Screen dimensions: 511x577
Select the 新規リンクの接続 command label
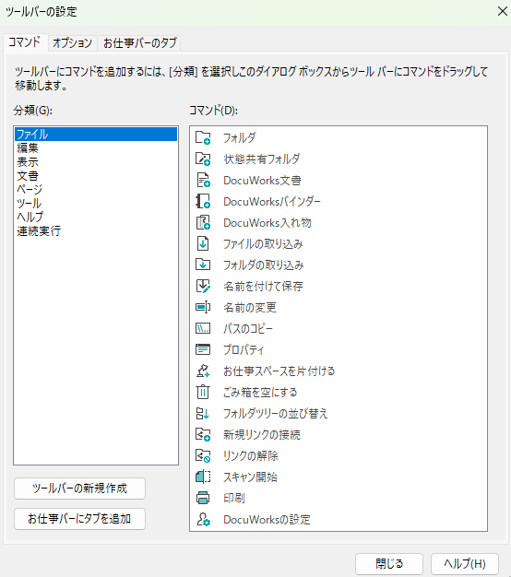tap(262, 435)
